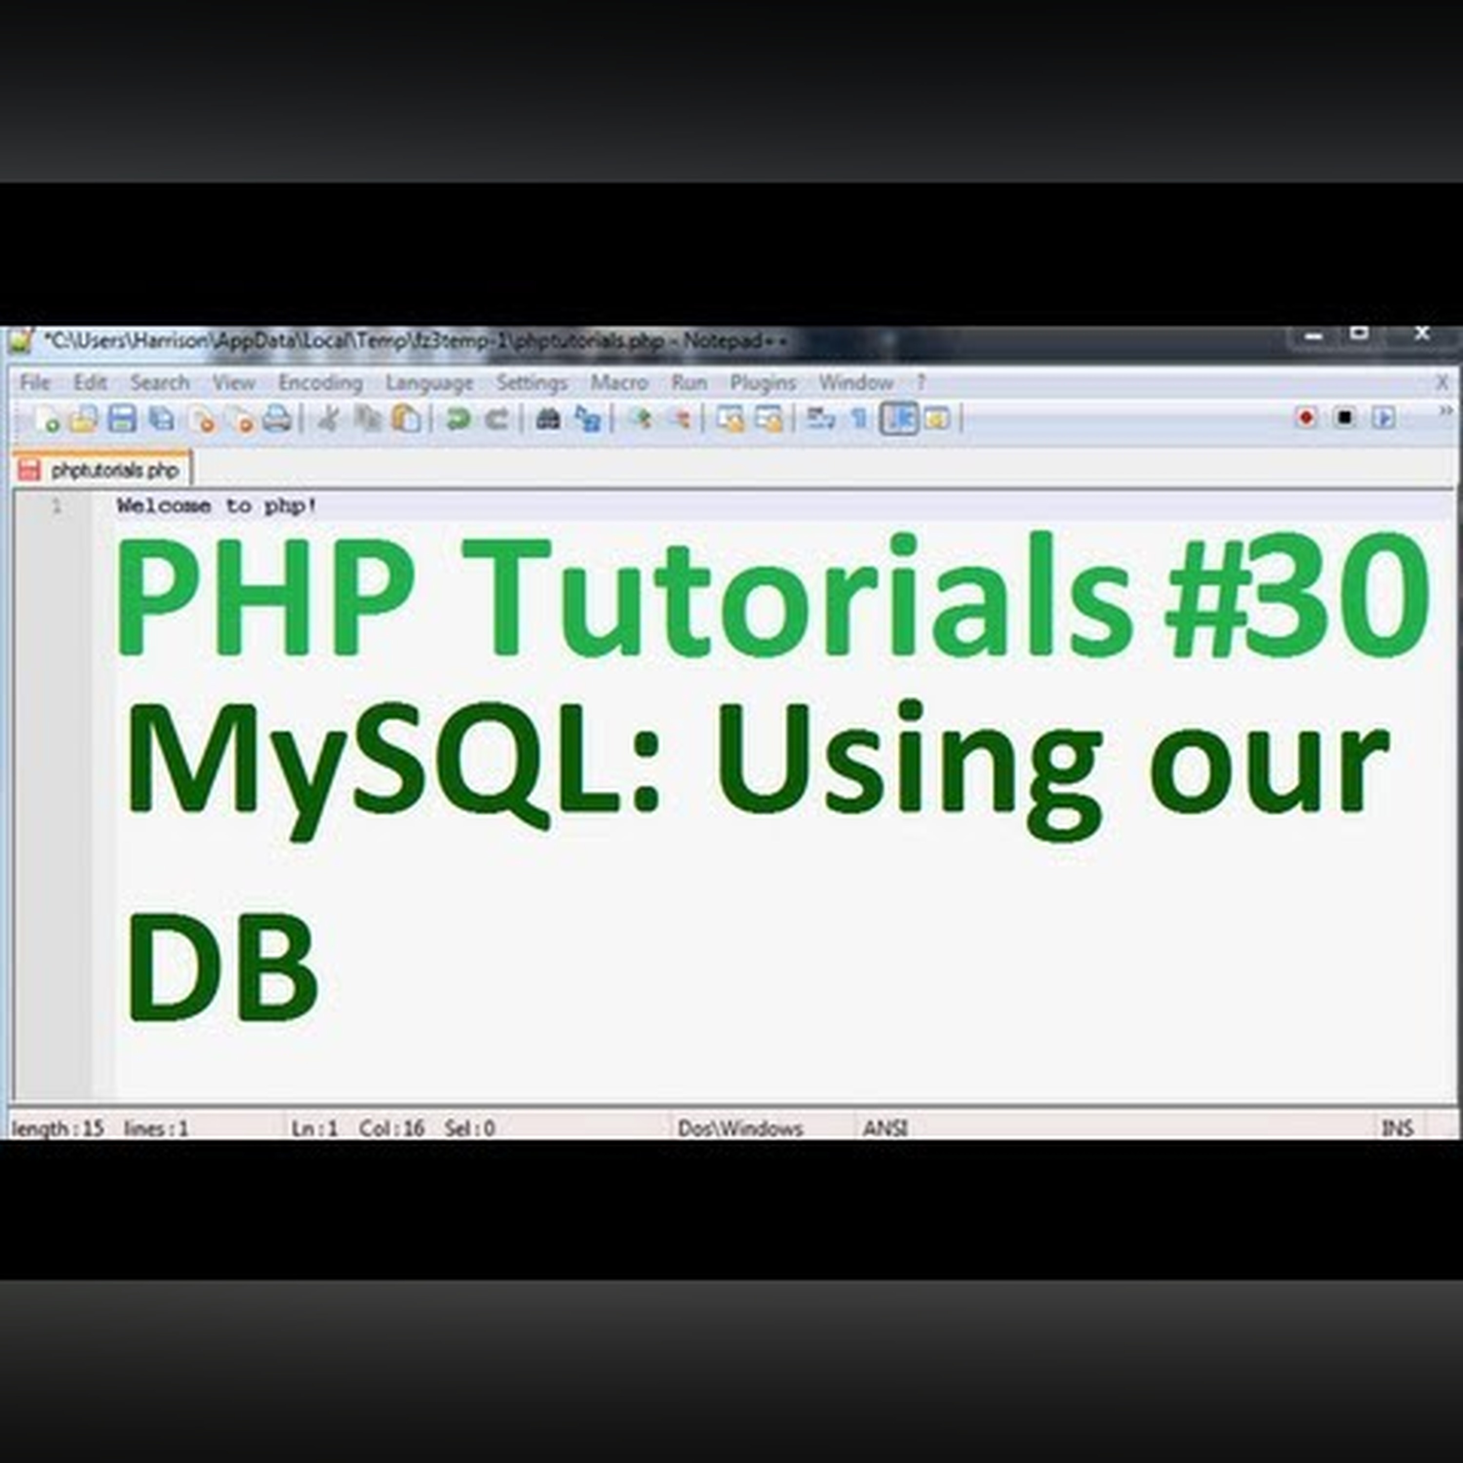Viewport: 1463px width, 1463px height.
Task: Click the Copy toolbar icon
Action: tap(368, 419)
